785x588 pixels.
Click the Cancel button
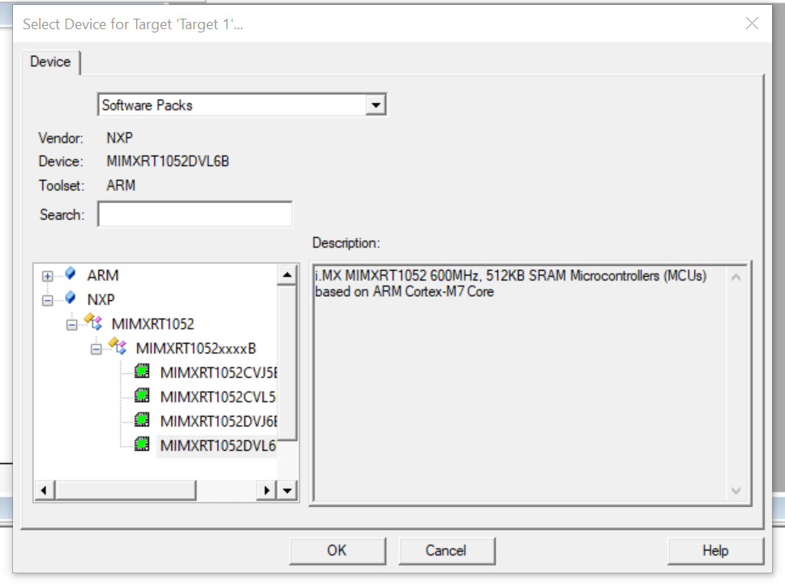click(446, 551)
